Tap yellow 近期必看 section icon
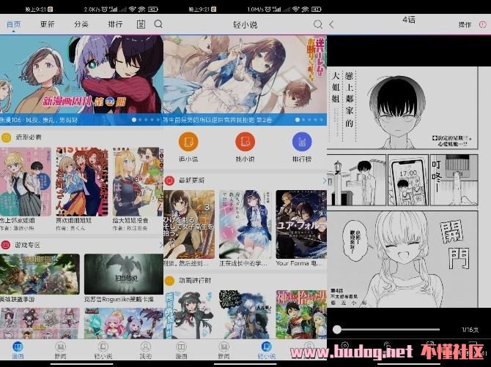Image resolution: width=491 pixels, height=367 pixels. point(6,137)
